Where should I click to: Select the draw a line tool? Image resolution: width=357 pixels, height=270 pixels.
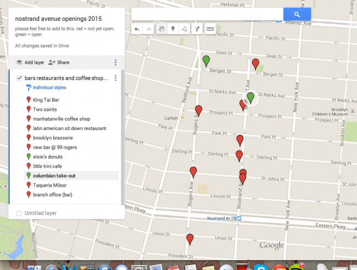[x=185, y=29]
